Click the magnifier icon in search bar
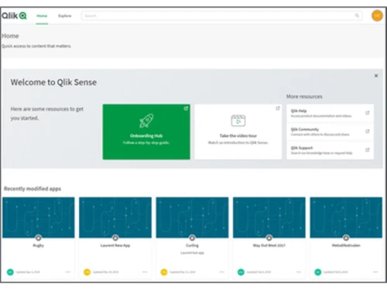 click(x=357, y=15)
